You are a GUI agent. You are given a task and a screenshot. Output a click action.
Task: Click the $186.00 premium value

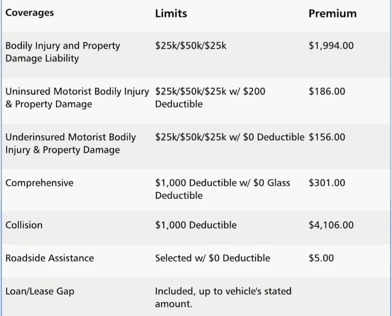point(327,91)
